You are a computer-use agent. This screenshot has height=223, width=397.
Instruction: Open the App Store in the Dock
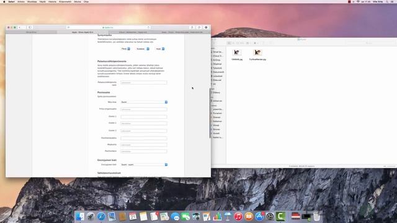(259, 217)
